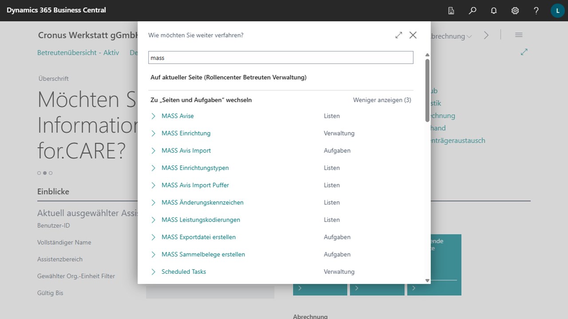Image resolution: width=568 pixels, height=319 pixels.
Task: Open the document lookup icon in top bar
Action: (451, 11)
